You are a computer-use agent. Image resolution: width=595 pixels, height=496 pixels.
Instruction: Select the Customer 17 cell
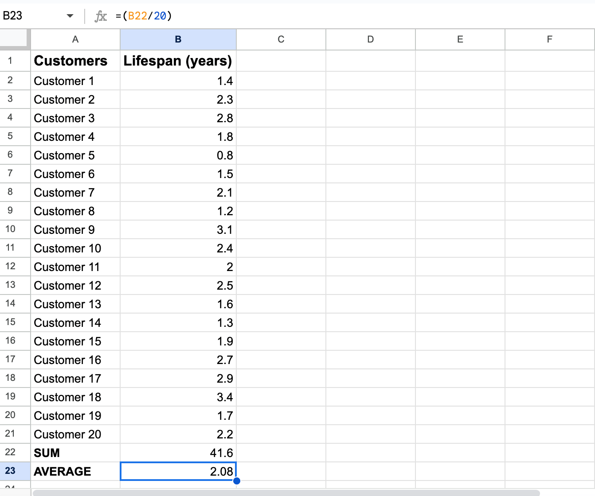[75, 379]
